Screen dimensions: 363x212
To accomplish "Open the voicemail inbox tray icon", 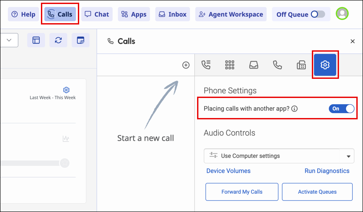I will (x=254, y=65).
